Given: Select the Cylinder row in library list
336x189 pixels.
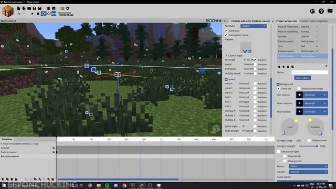Looking at the screenshot, I should [302, 36].
